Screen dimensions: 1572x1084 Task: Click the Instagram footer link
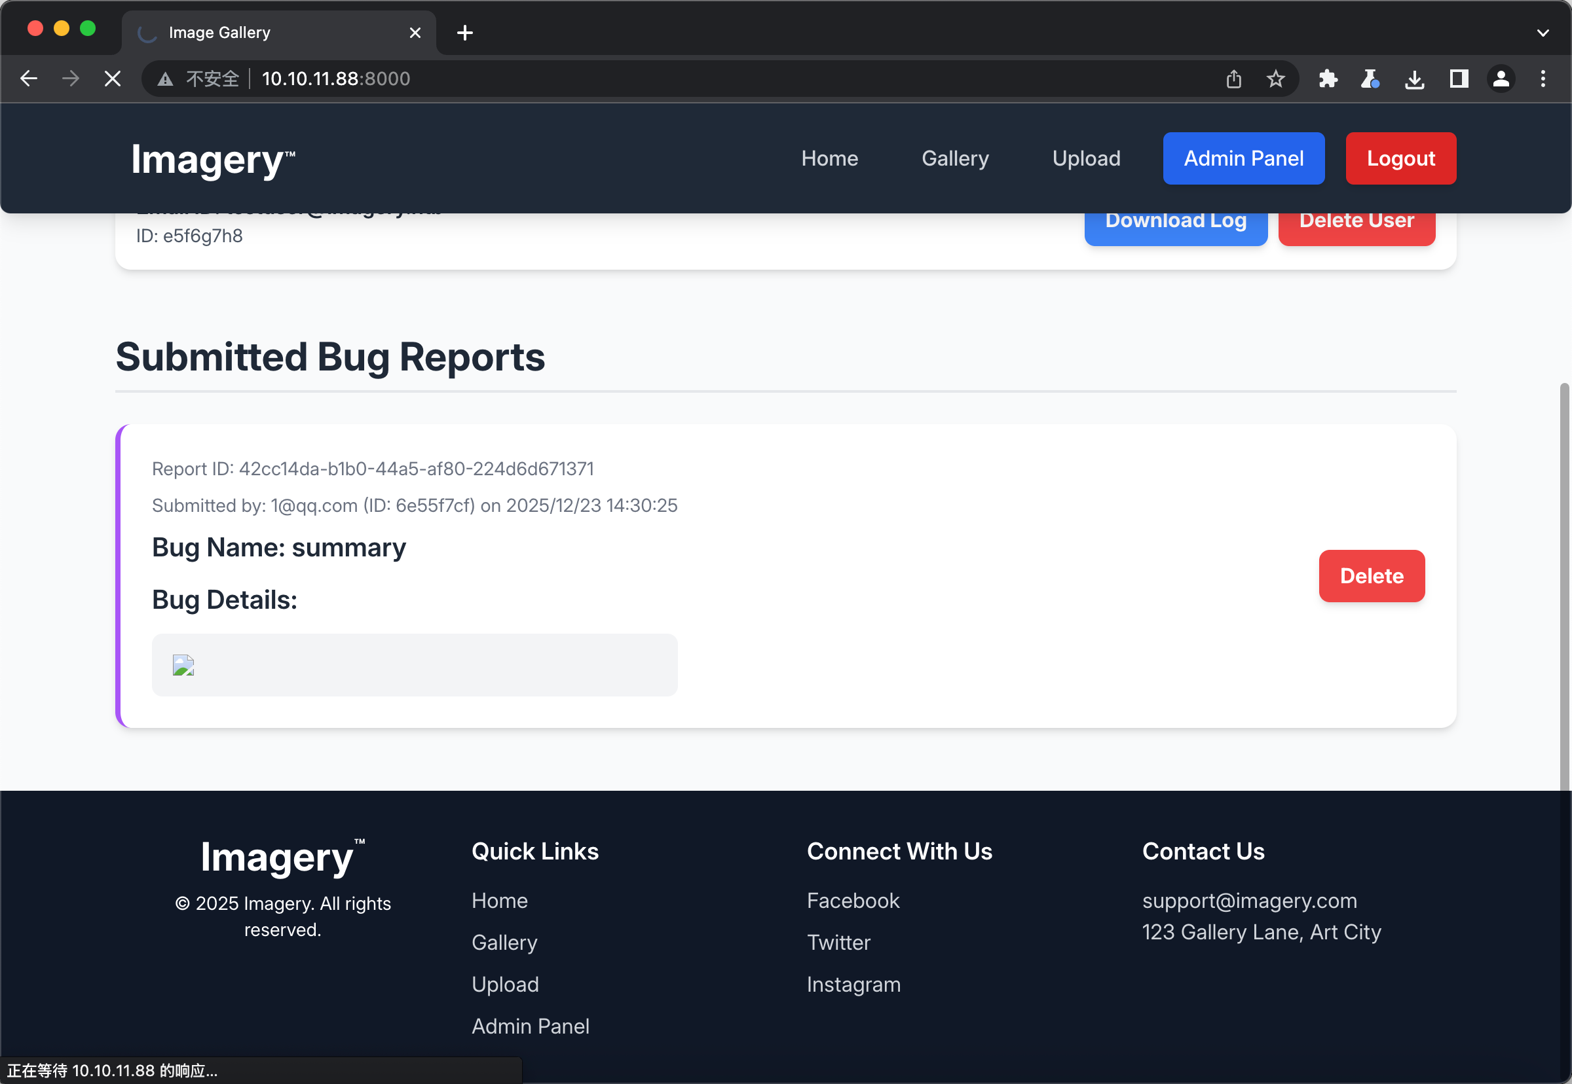[853, 984]
